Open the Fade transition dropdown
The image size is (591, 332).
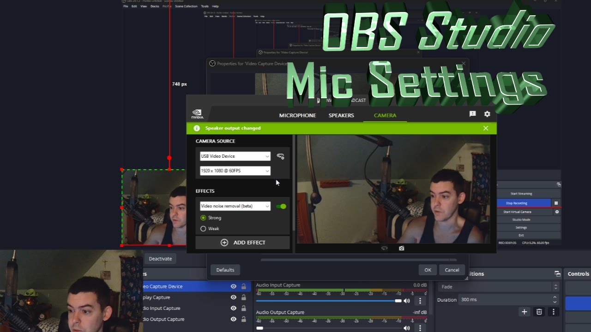pyautogui.click(x=498, y=287)
